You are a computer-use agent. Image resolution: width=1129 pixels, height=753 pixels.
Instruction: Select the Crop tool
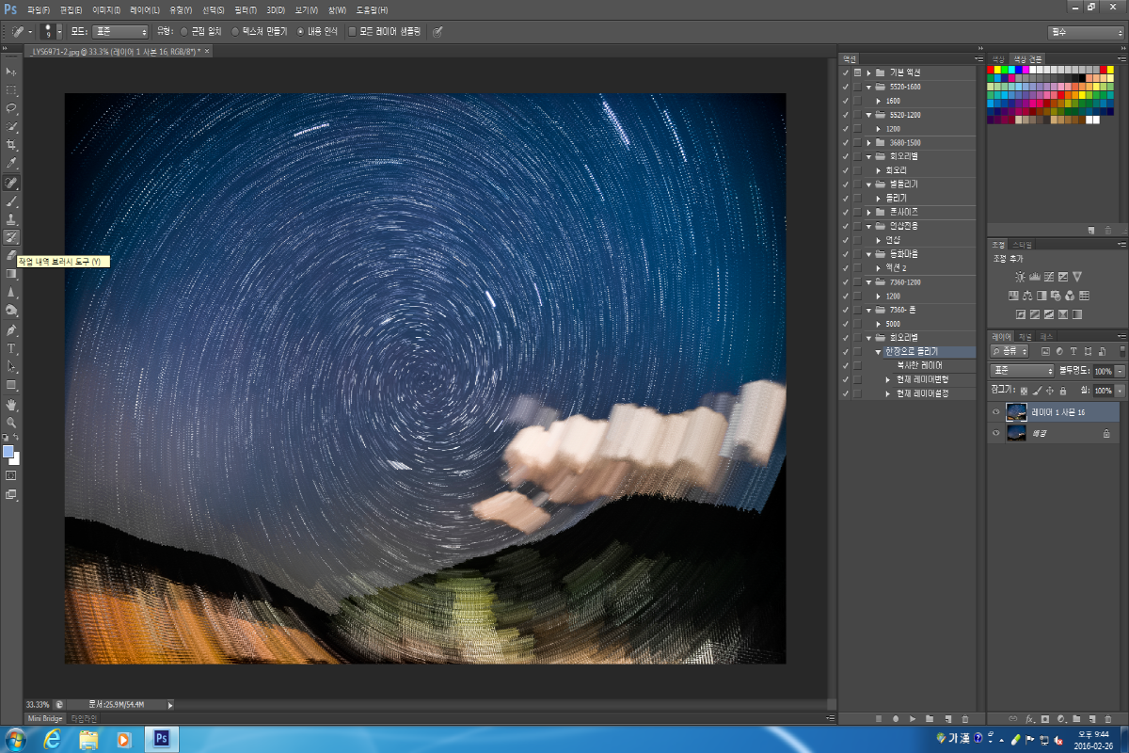pos(12,145)
